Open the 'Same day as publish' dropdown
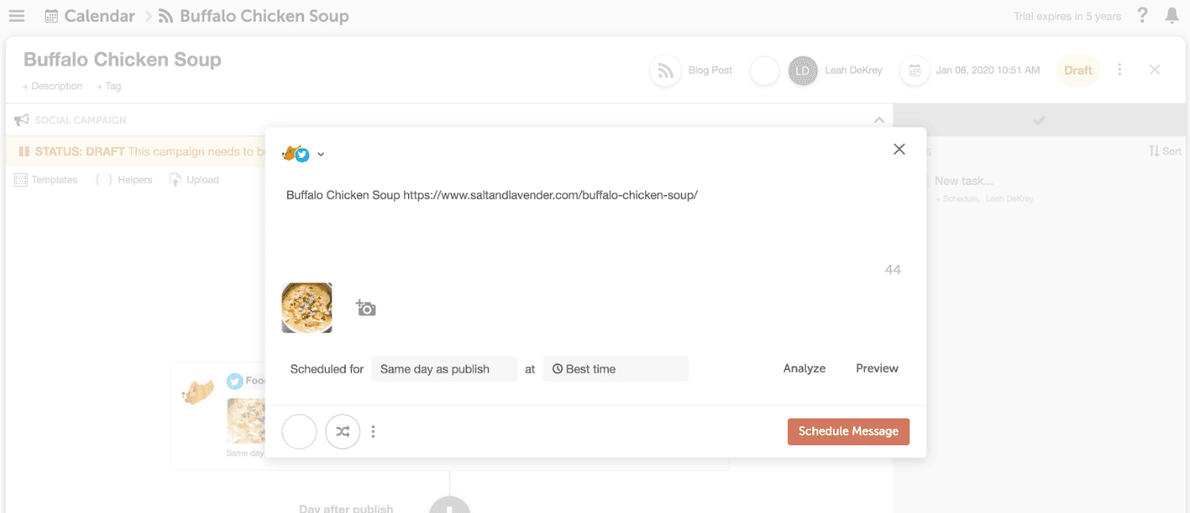Screen dimensions: 1190x513 coord(444,369)
